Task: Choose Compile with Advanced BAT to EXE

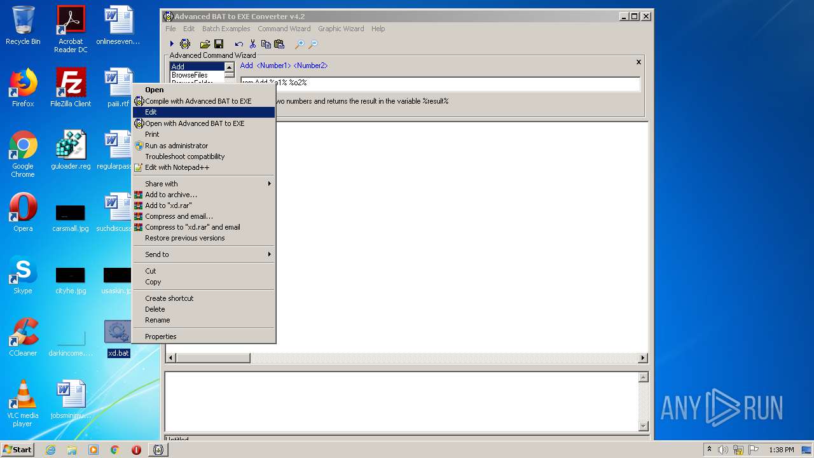Action: (x=203, y=101)
